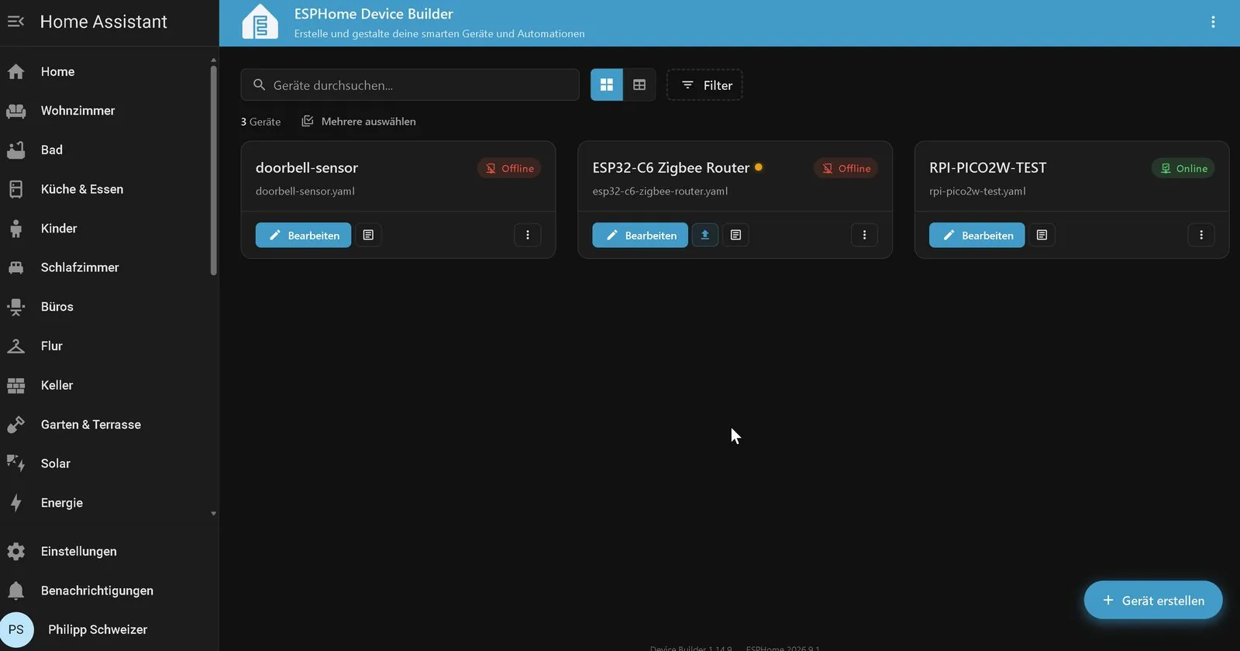The height and width of the screenshot is (651, 1240).
Task: Open Benachrichtigungen bell icon
Action: pos(15,591)
